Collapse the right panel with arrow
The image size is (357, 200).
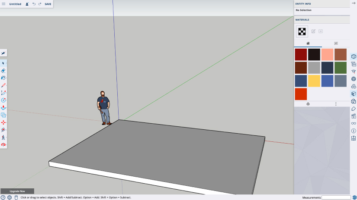[354, 3]
